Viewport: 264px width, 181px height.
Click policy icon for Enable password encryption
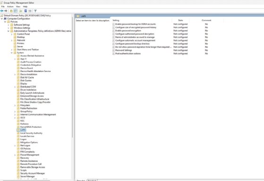pos(114,31)
